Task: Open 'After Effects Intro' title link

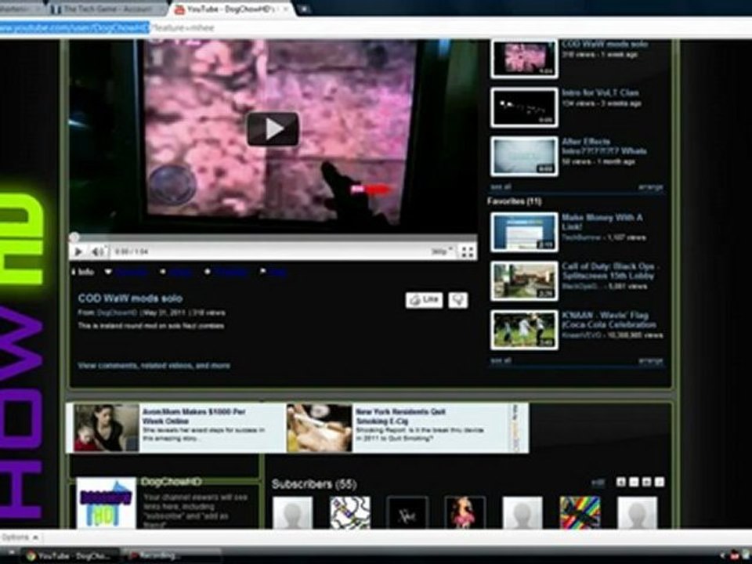Action: click(x=604, y=146)
